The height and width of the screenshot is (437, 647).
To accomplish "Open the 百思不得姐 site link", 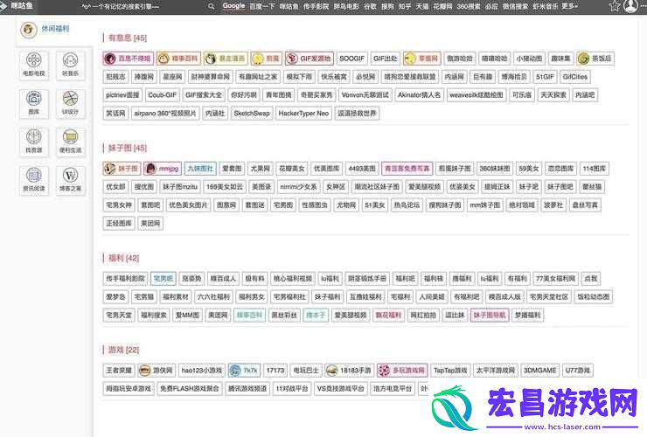I will click(128, 59).
